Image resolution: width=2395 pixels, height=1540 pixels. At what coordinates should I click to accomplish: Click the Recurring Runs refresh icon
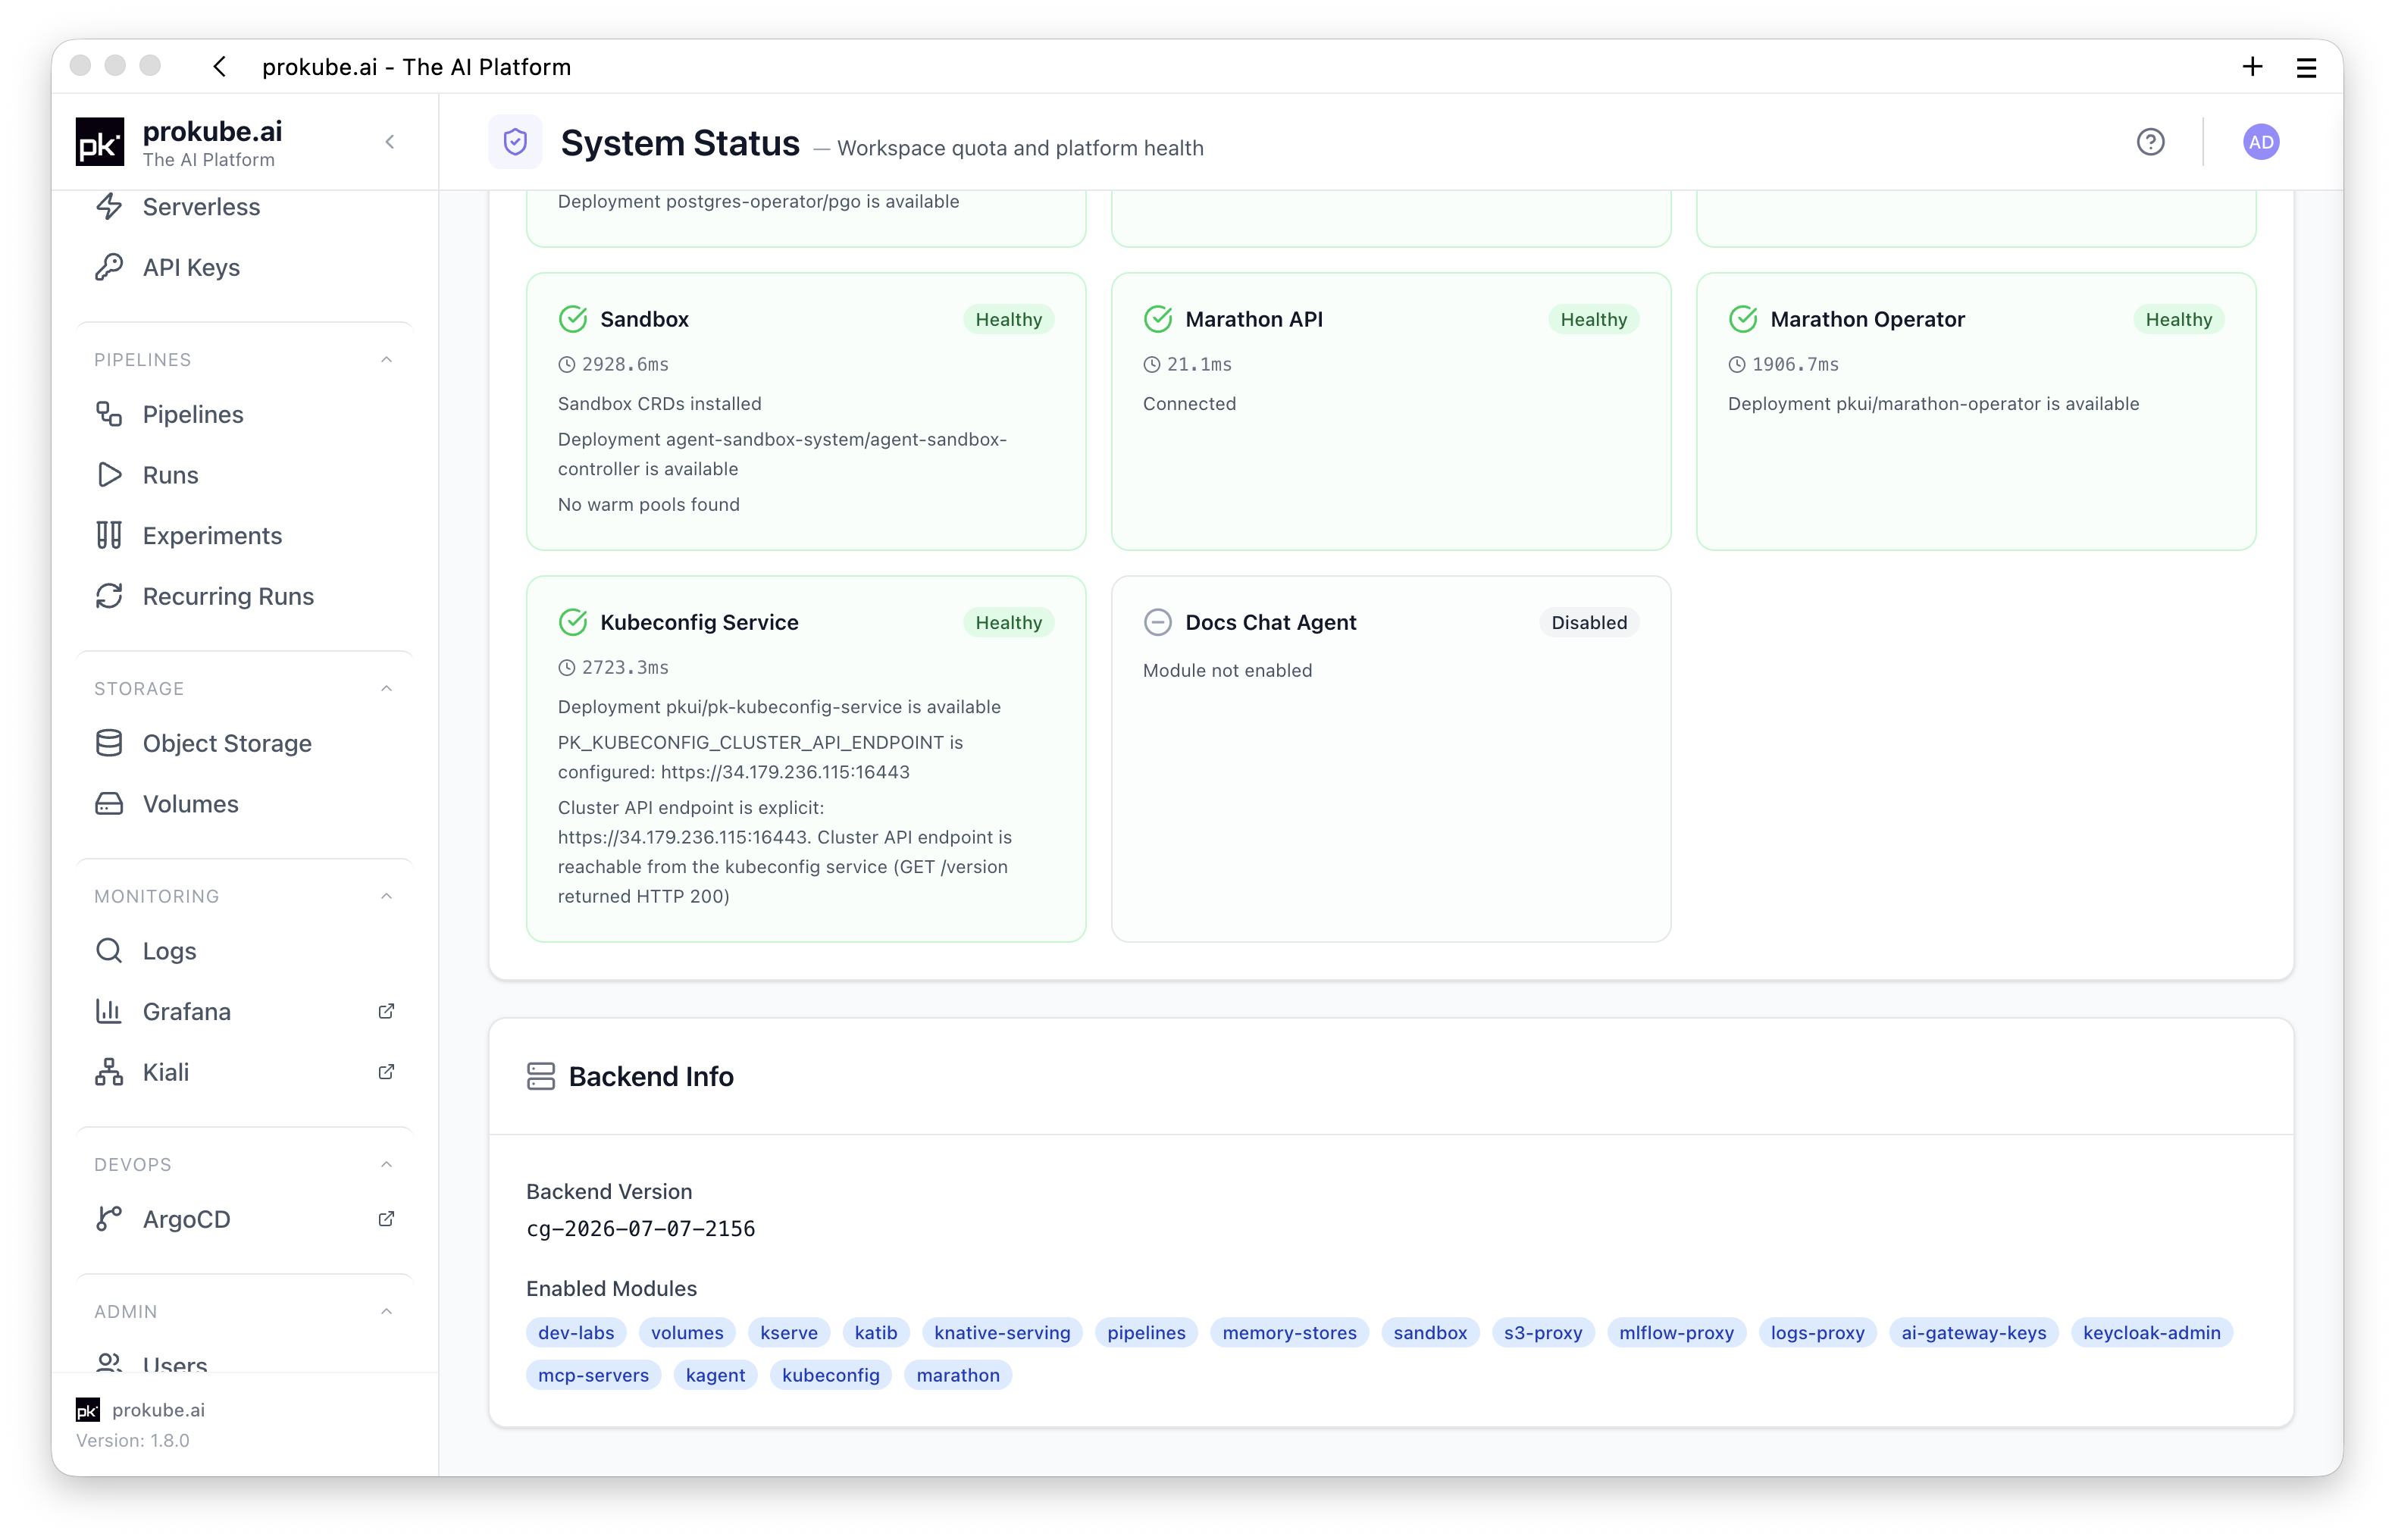click(109, 596)
